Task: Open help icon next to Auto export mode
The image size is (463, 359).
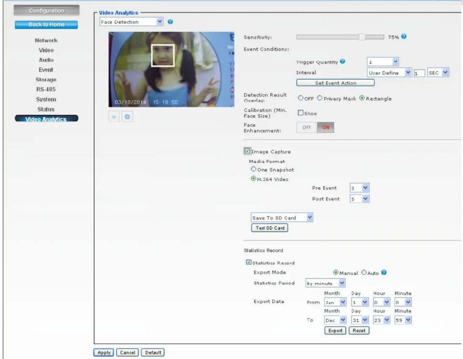Action: pyautogui.click(x=384, y=273)
